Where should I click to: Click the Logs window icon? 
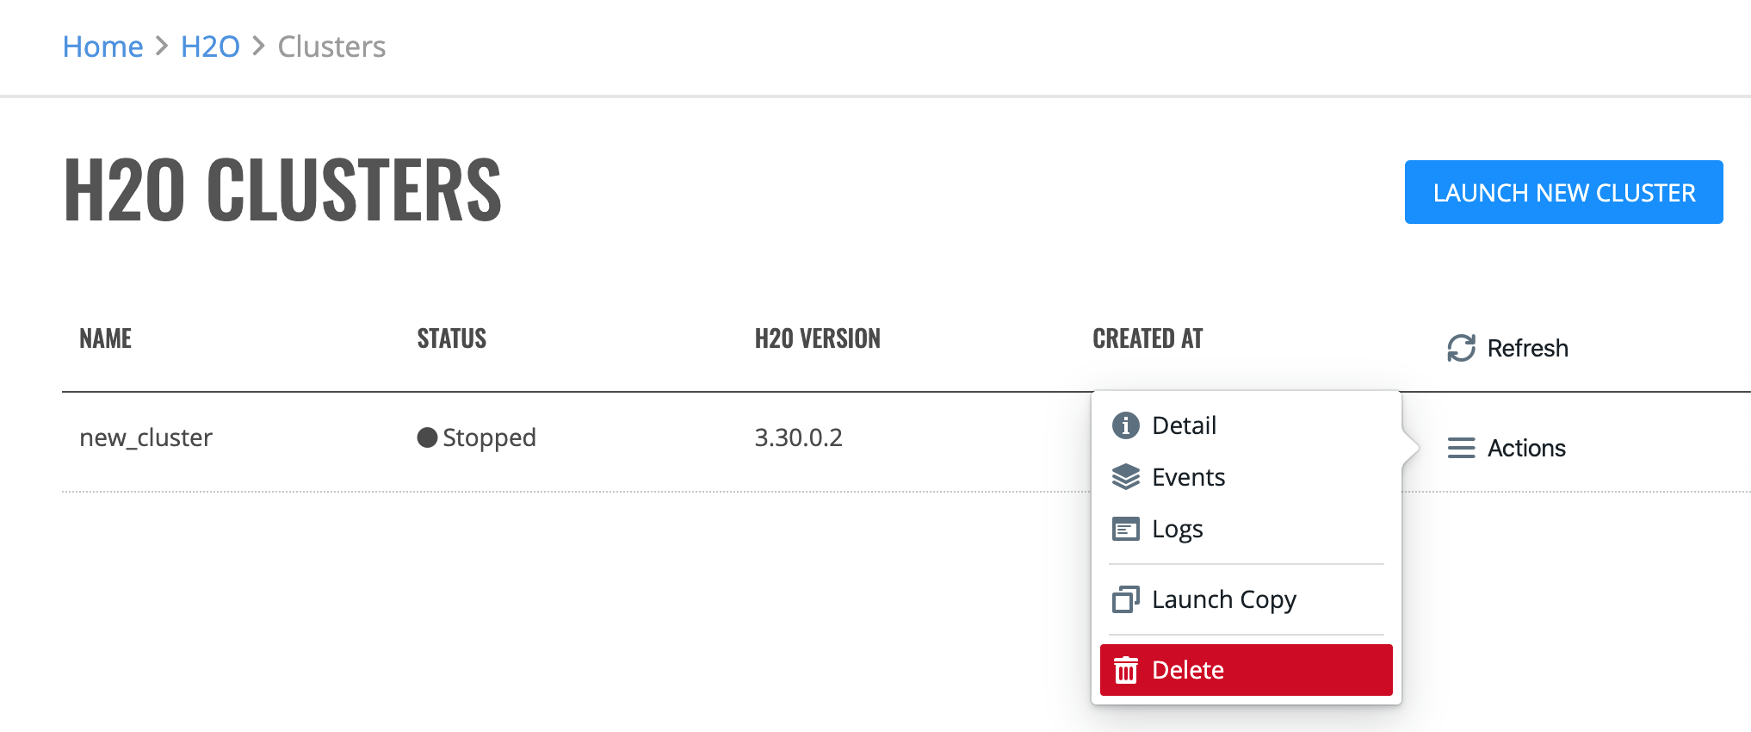click(x=1125, y=529)
